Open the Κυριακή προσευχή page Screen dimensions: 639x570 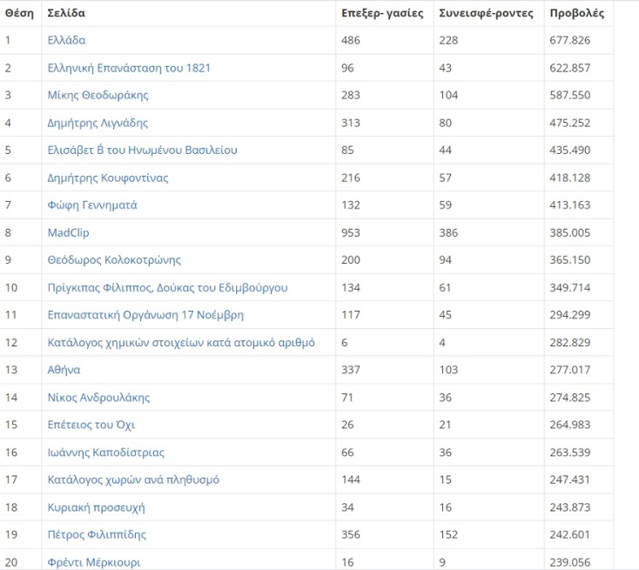pos(96,507)
